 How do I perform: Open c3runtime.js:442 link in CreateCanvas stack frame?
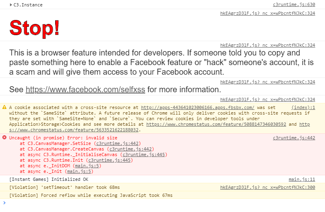[131, 149]
